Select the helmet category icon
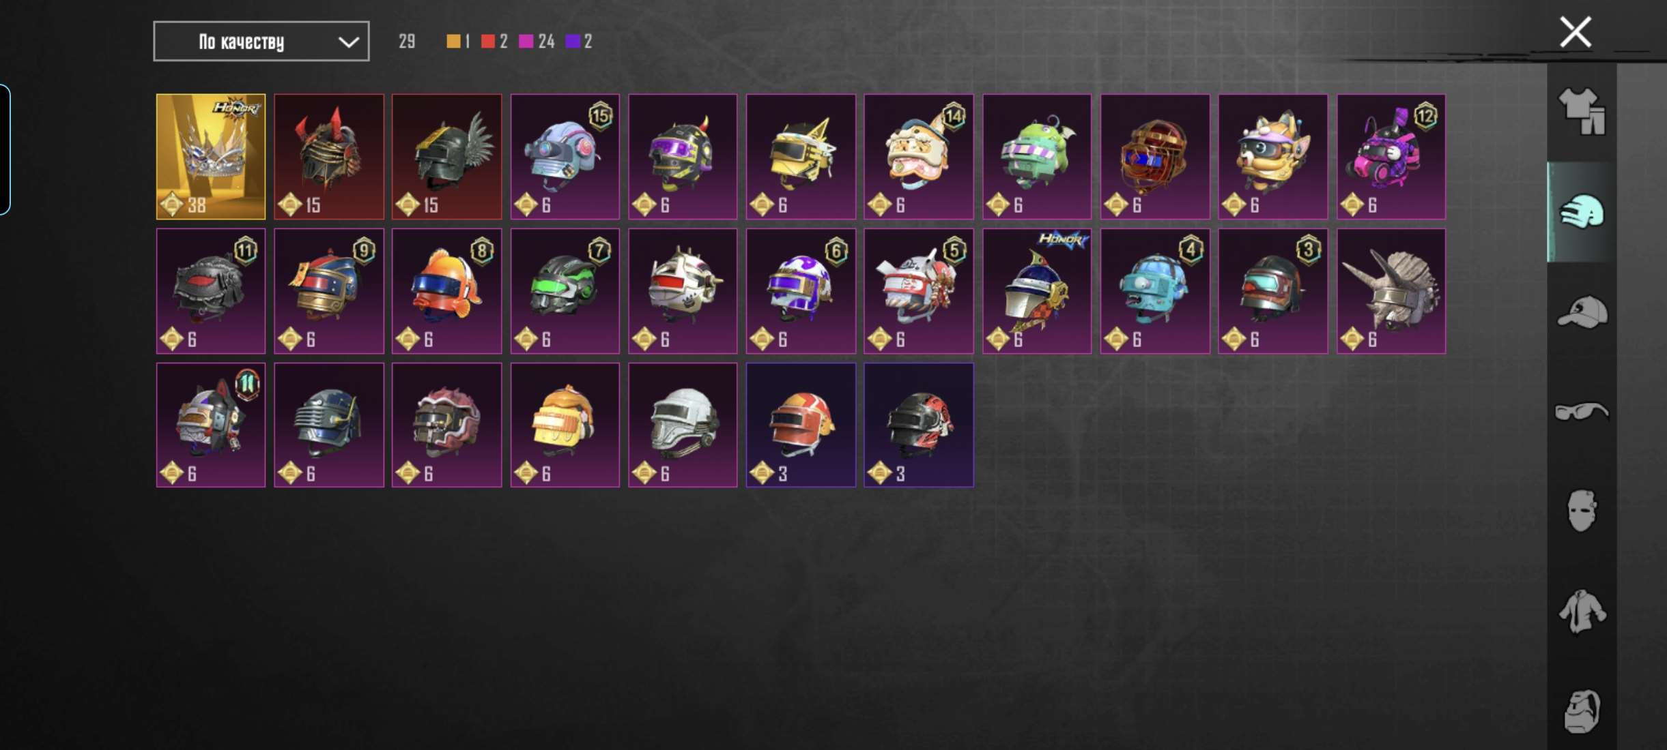Screen dimensions: 1667x750 pos(1582,211)
